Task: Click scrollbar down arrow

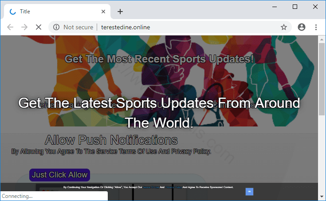Action: 322,197
